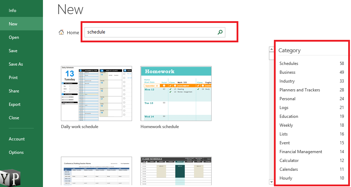Click the Home breadcrumb link
This screenshot has width=351, height=187.
click(73, 32)
